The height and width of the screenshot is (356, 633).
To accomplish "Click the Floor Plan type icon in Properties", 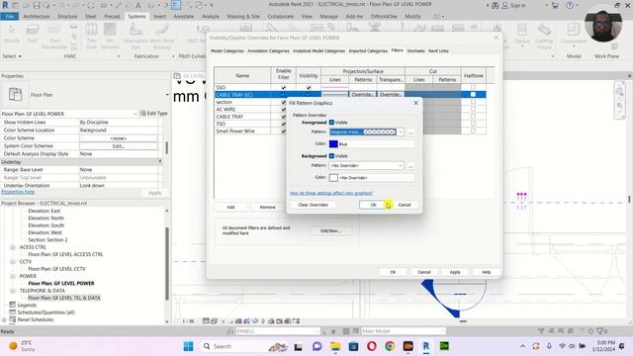I will pyautogui.click(x=16, y=95).
